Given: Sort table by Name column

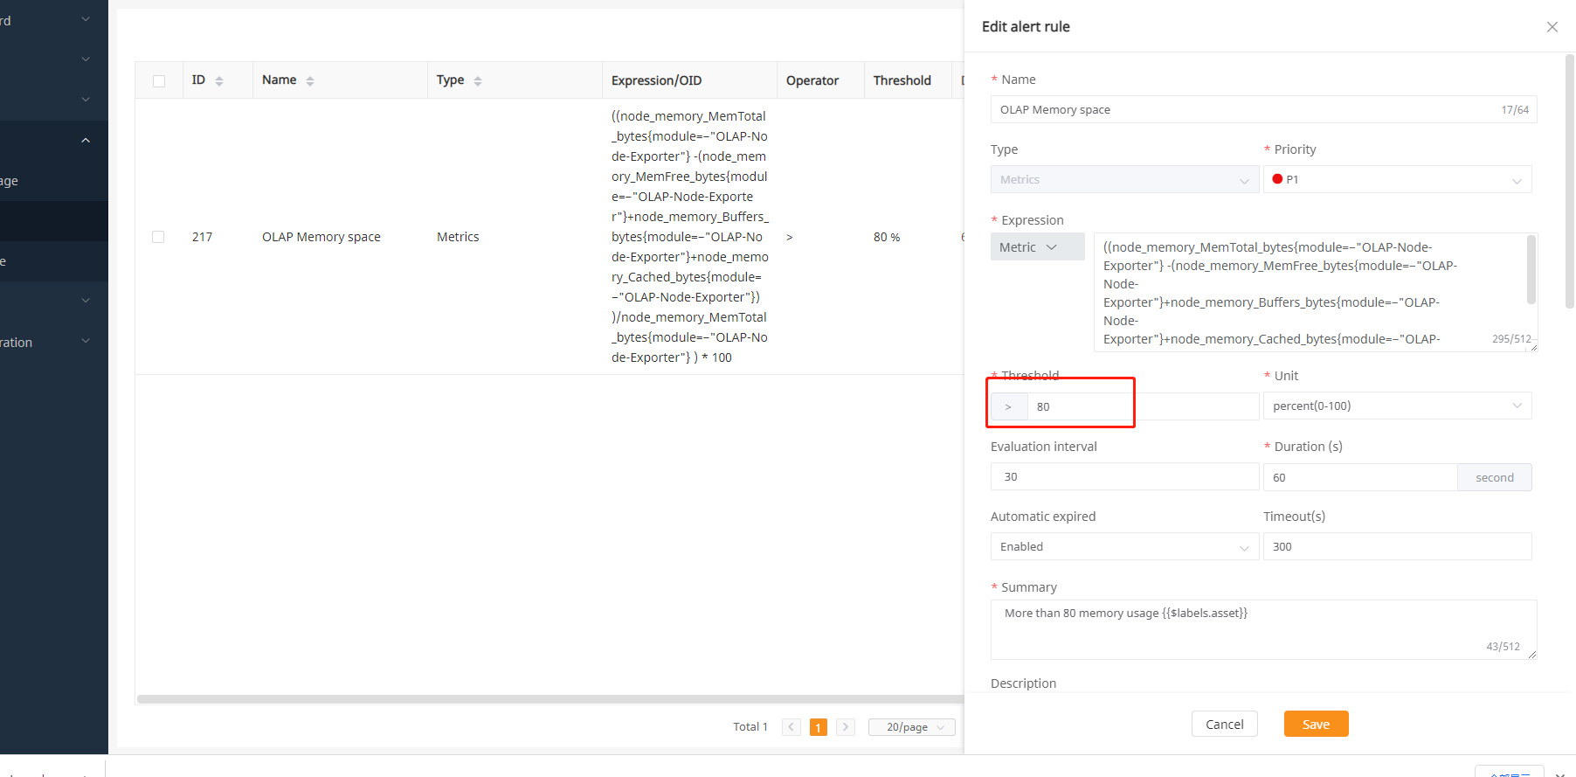Looking at the screenshot, I should click(x=309, y=80).
